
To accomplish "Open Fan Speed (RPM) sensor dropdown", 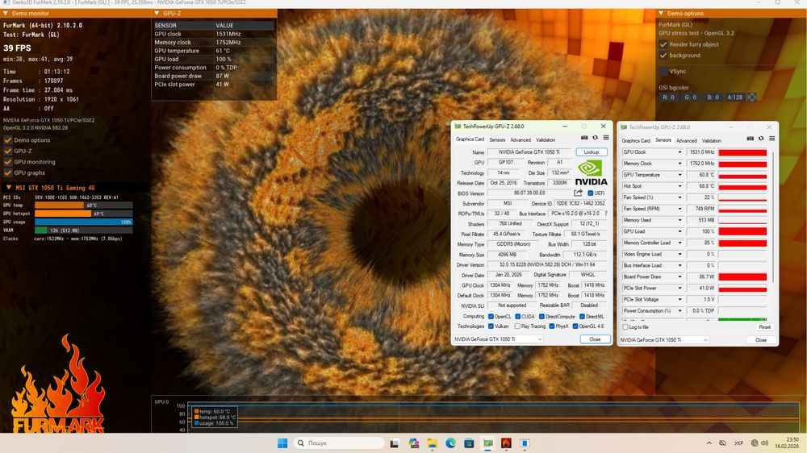I will pos(679,209).
